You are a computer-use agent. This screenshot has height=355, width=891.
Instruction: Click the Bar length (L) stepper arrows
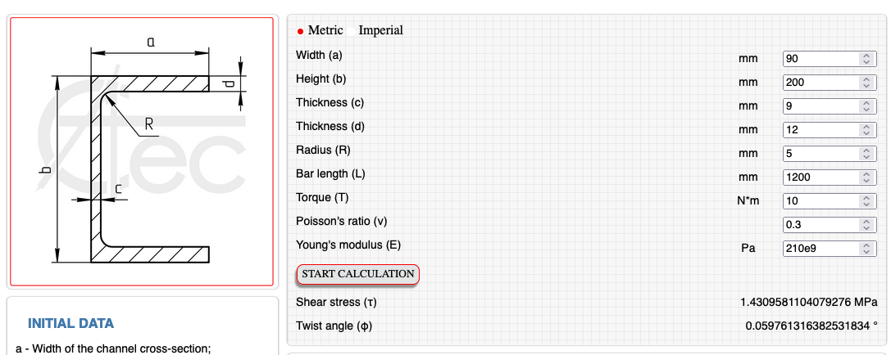(866, 177)
